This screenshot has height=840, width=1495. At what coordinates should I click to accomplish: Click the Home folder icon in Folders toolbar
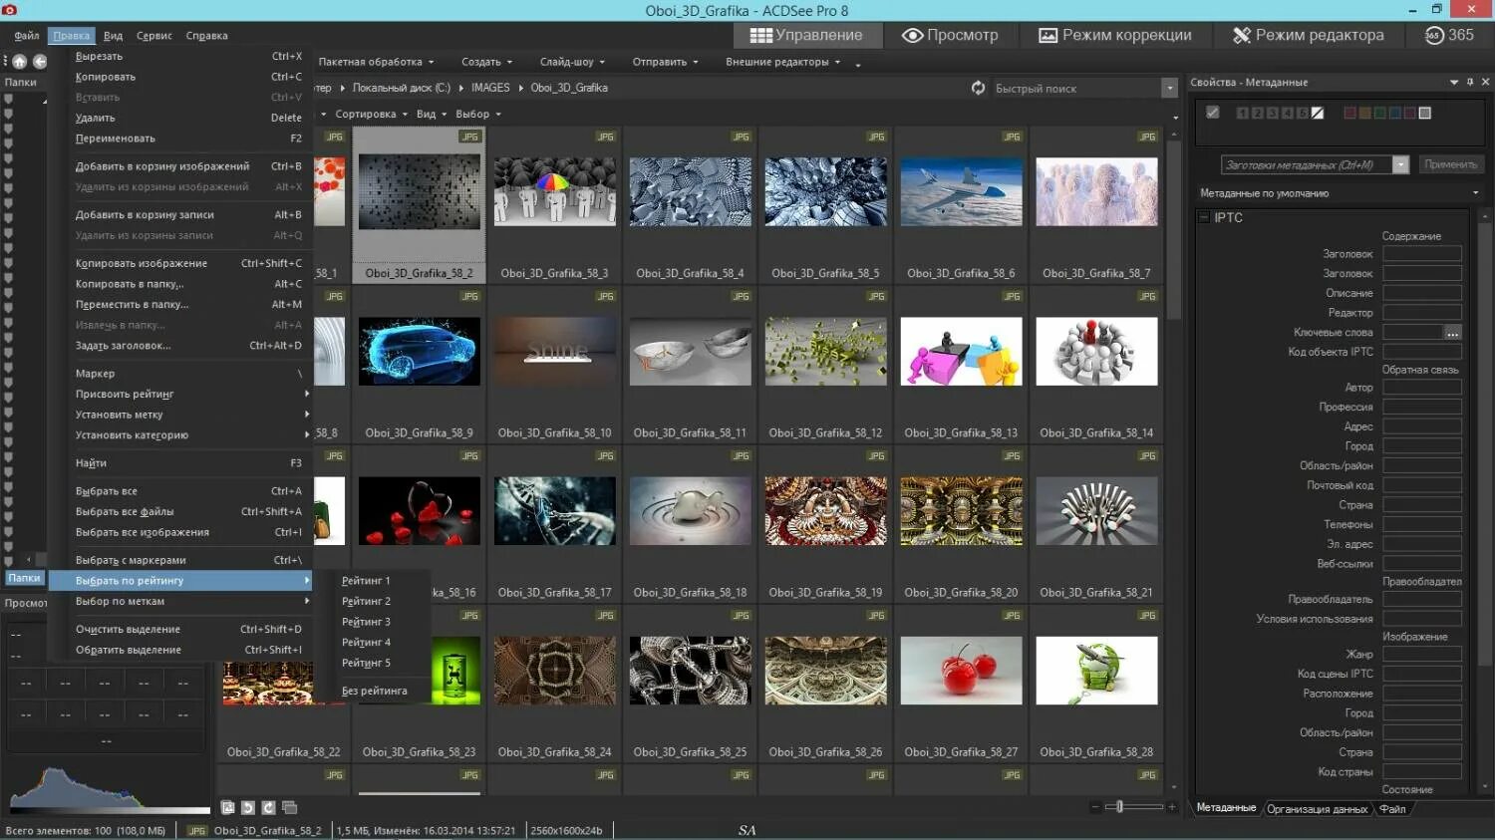[x=19, y=62]
